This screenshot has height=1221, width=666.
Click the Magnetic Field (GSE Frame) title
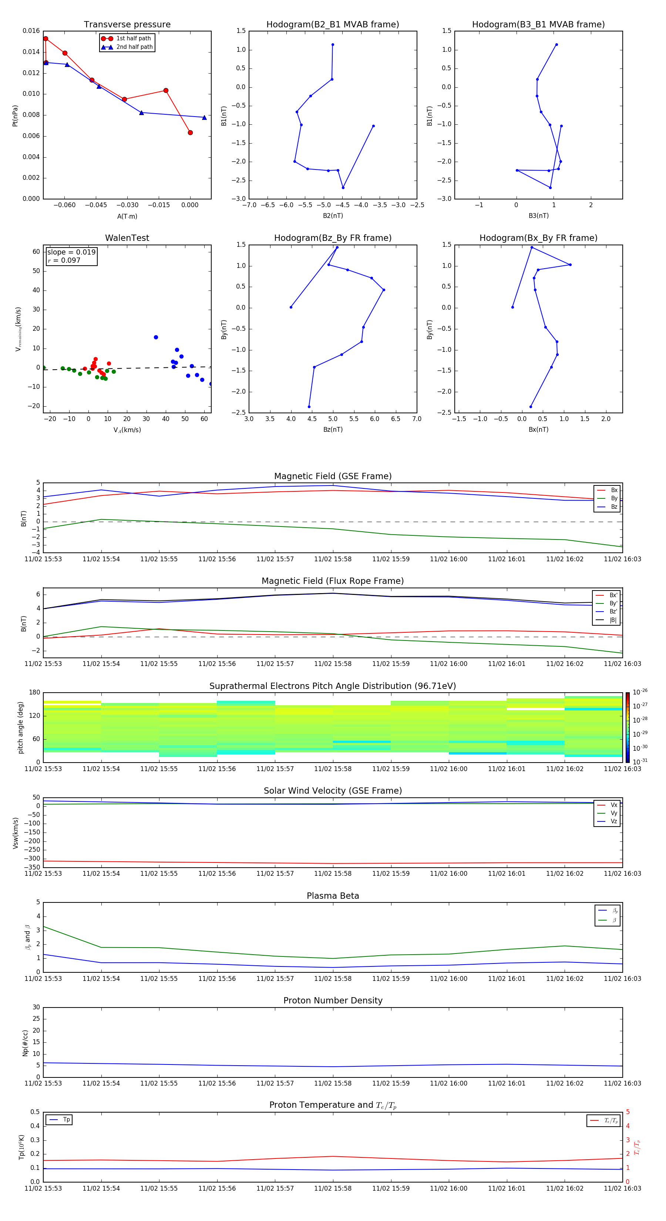tap(333, 476)
